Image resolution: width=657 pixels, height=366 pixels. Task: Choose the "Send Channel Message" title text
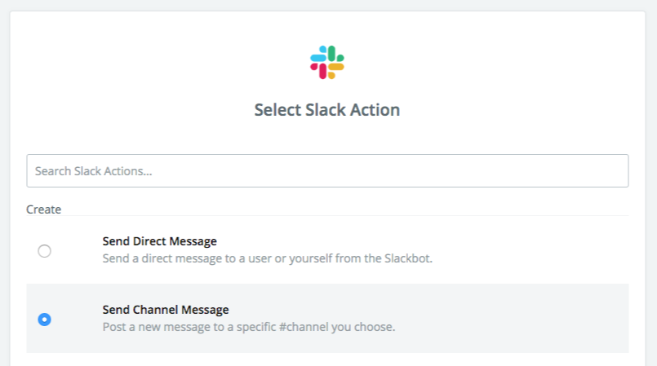(x=166, y=310)
